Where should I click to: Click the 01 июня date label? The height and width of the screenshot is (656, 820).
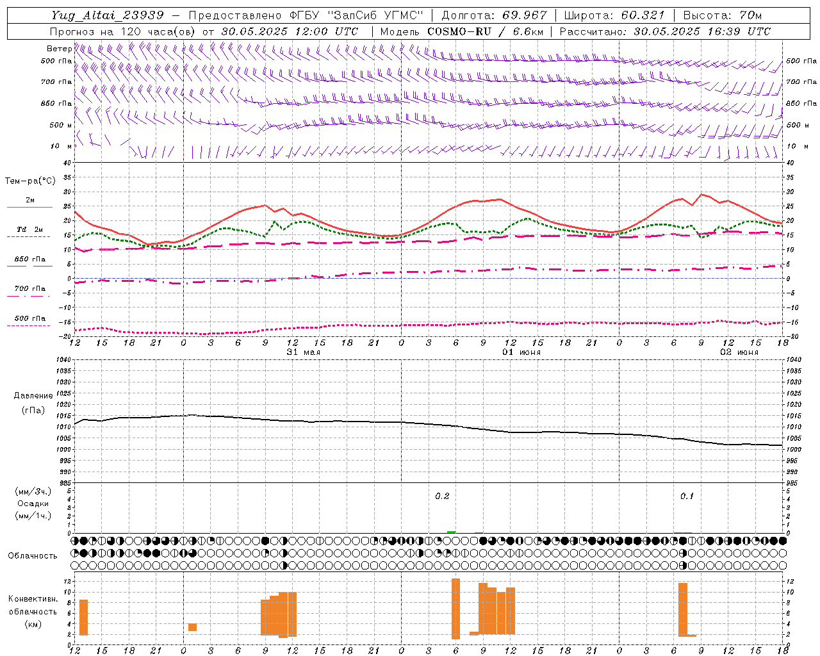coord(521,352)
